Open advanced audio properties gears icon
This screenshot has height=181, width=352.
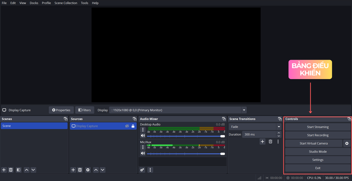point(142,170)
